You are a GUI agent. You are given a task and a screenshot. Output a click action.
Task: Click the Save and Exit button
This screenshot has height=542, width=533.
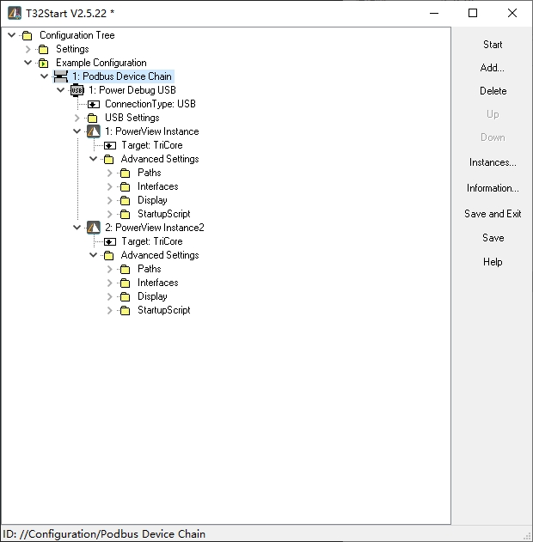(493, 214)
